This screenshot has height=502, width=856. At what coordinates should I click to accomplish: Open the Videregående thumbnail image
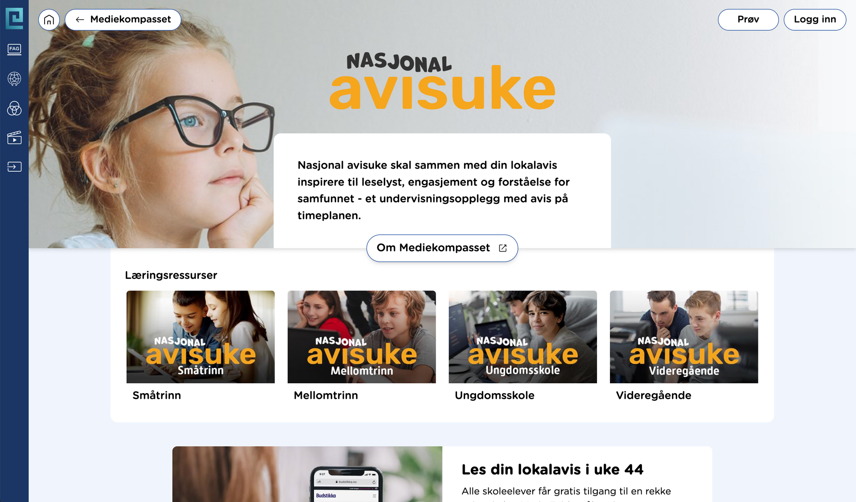(x=684, y=337)
